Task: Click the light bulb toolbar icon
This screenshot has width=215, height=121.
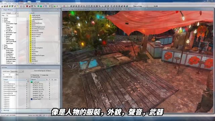Action: (50, 6)
